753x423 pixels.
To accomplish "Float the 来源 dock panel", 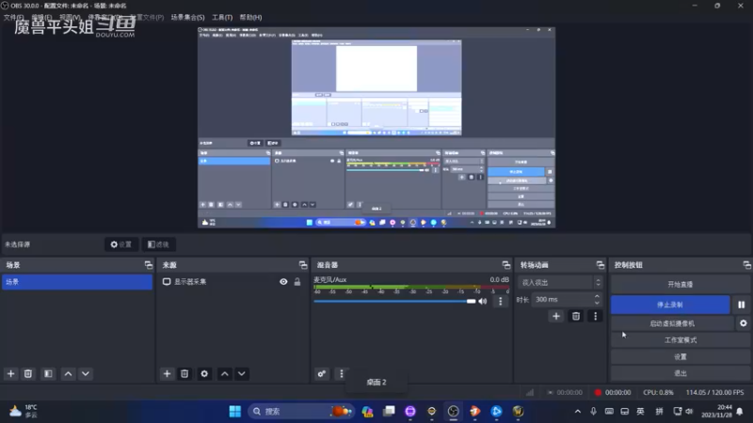I will coord(303,265).
